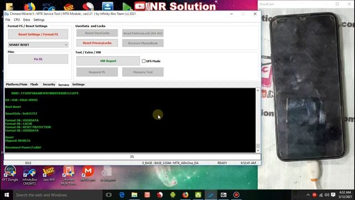Open the Extra menu
355x200 pixels.
27,20
